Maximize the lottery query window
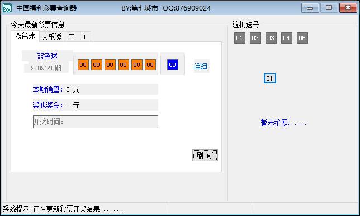This screenshot has height=216, width=360. 329,8
